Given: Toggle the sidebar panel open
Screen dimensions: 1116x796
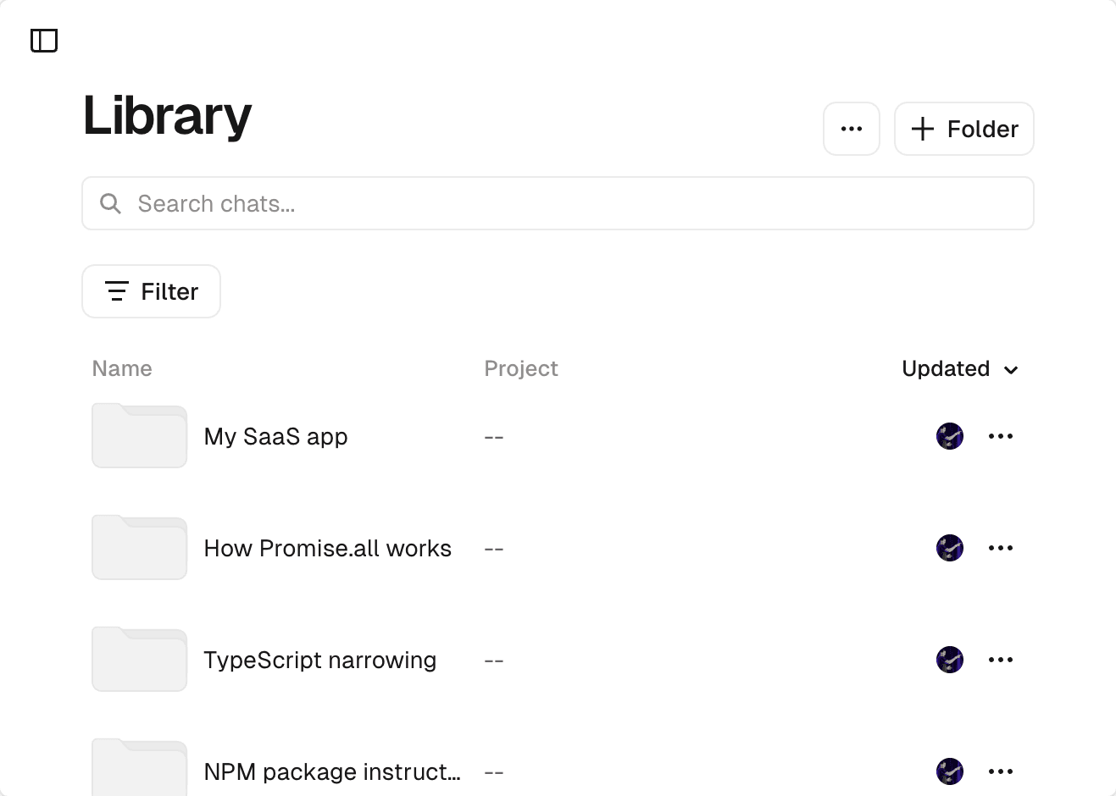Looking at the screenshot, I should coord(45,40).
